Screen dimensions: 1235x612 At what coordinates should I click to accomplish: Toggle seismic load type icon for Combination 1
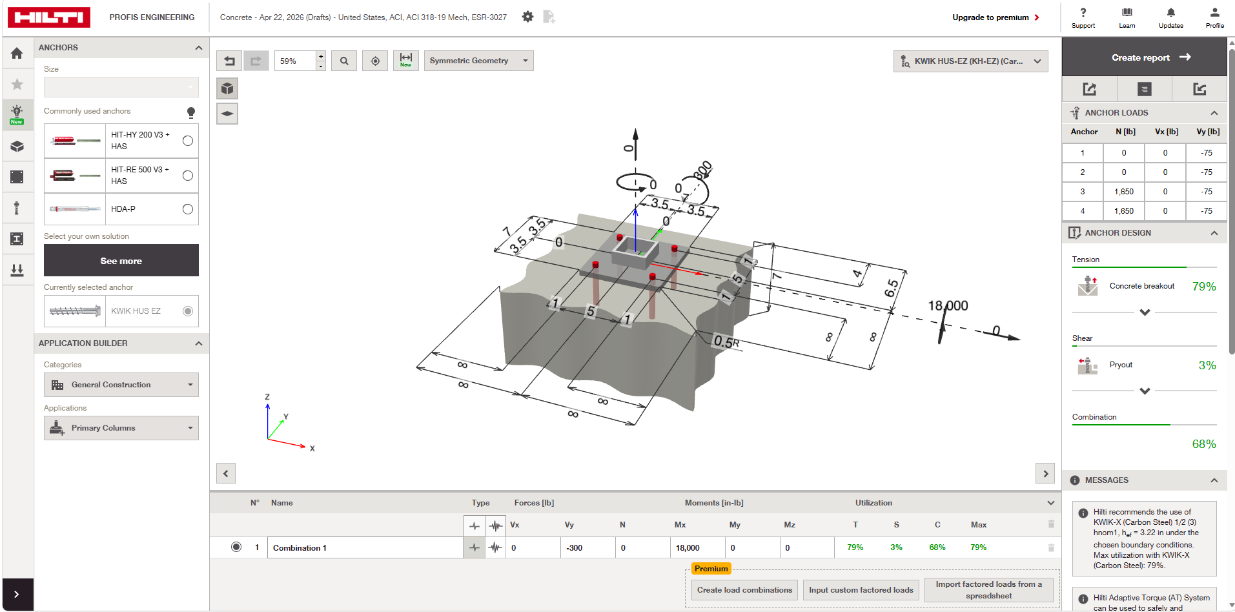(x=496, y=547)
